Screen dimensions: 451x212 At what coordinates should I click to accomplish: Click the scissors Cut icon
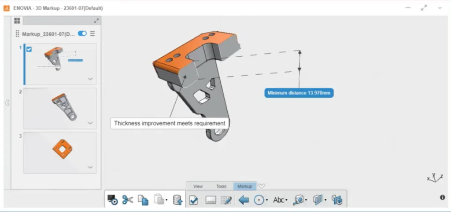tap(128, 200)
